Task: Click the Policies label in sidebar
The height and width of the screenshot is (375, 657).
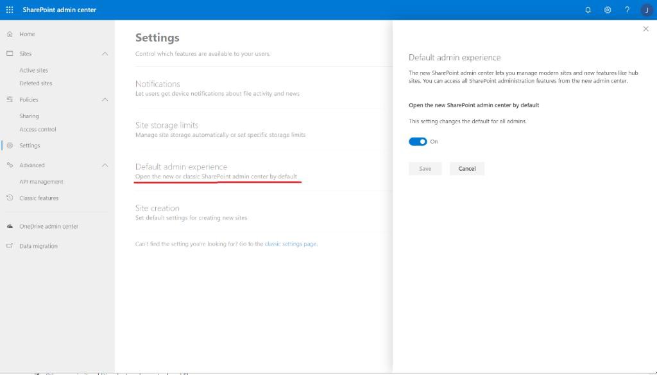Action: [28, 100]
